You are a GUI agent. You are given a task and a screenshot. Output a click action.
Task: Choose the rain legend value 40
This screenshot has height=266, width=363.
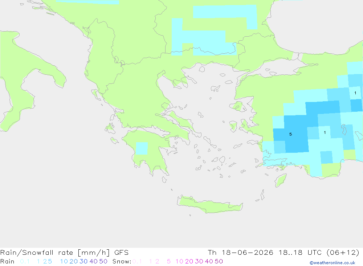(94, 261)
